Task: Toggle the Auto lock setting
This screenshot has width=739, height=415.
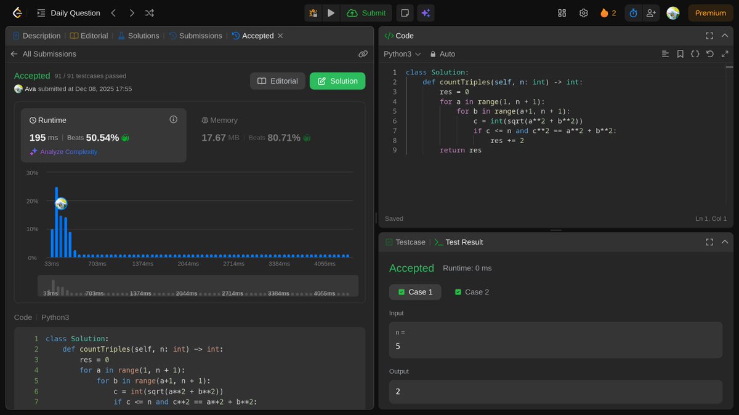Action: click(x=443, y=54)
